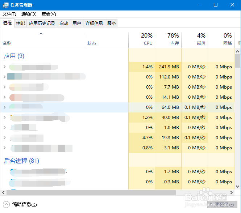Expand the app row using 112.0 MB
The image size is (241, 213).
[5, 77]
